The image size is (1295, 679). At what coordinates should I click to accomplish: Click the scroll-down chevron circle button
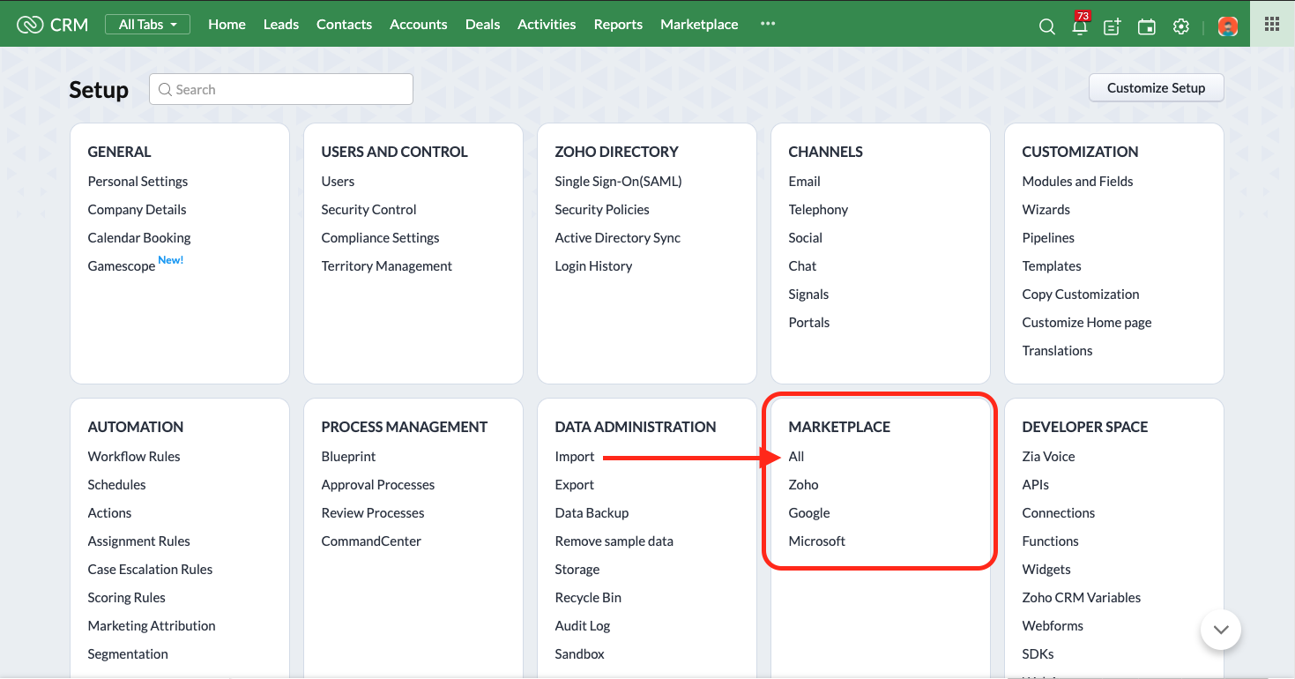(1221, 630)
